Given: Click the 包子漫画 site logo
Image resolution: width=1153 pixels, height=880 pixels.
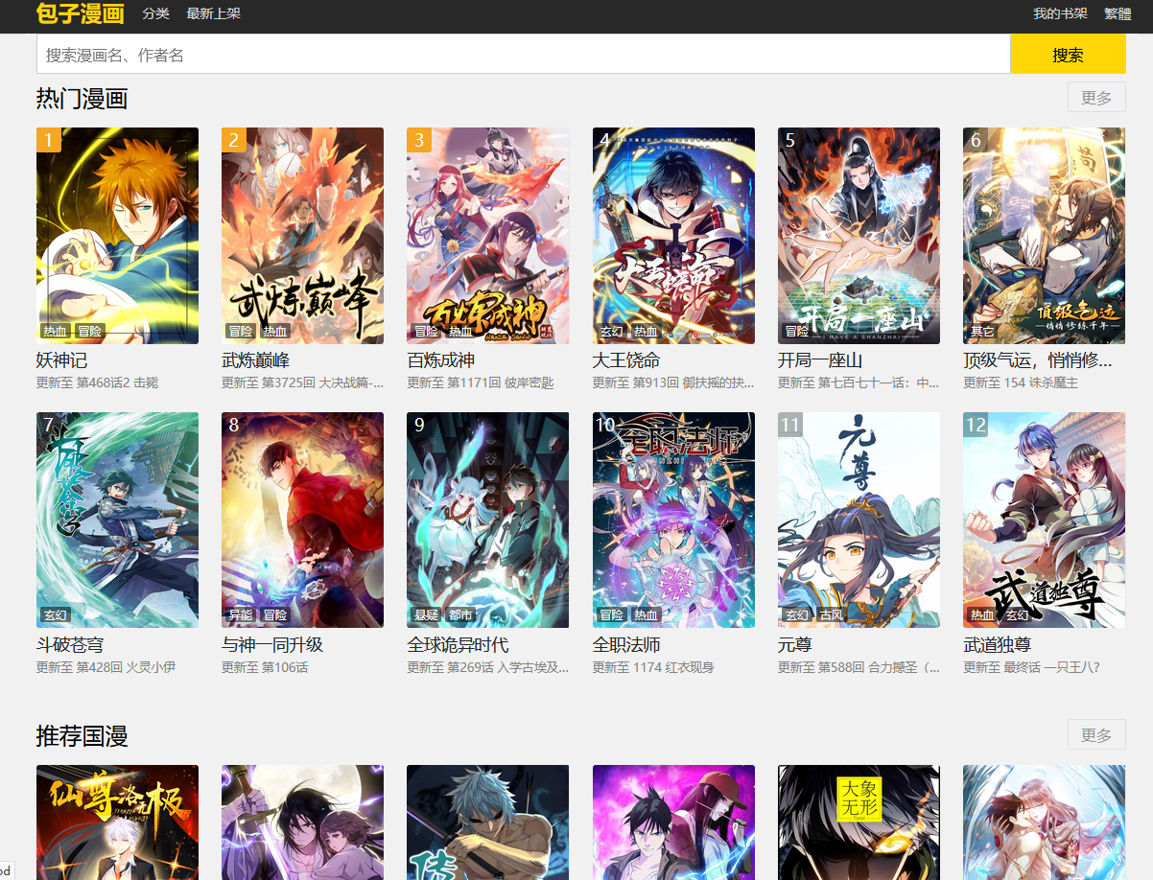Looking at the screenshot, I should (81, 13).
